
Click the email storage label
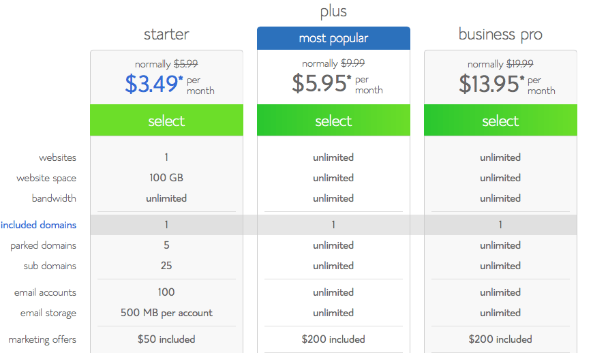coord(48,313)
